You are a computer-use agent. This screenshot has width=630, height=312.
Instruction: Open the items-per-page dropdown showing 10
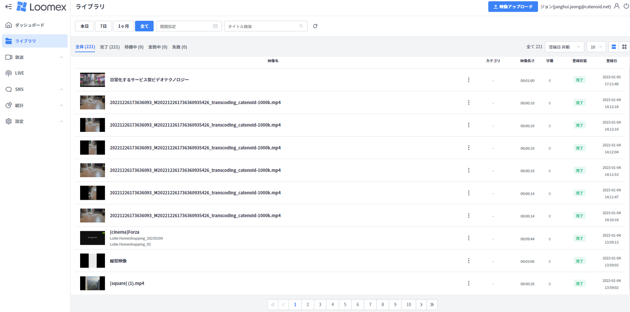[596, 47]
